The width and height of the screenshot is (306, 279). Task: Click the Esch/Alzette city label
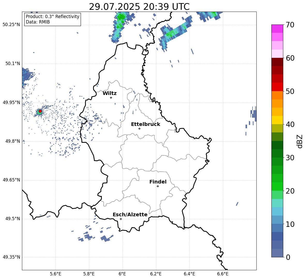pos(130,214)
